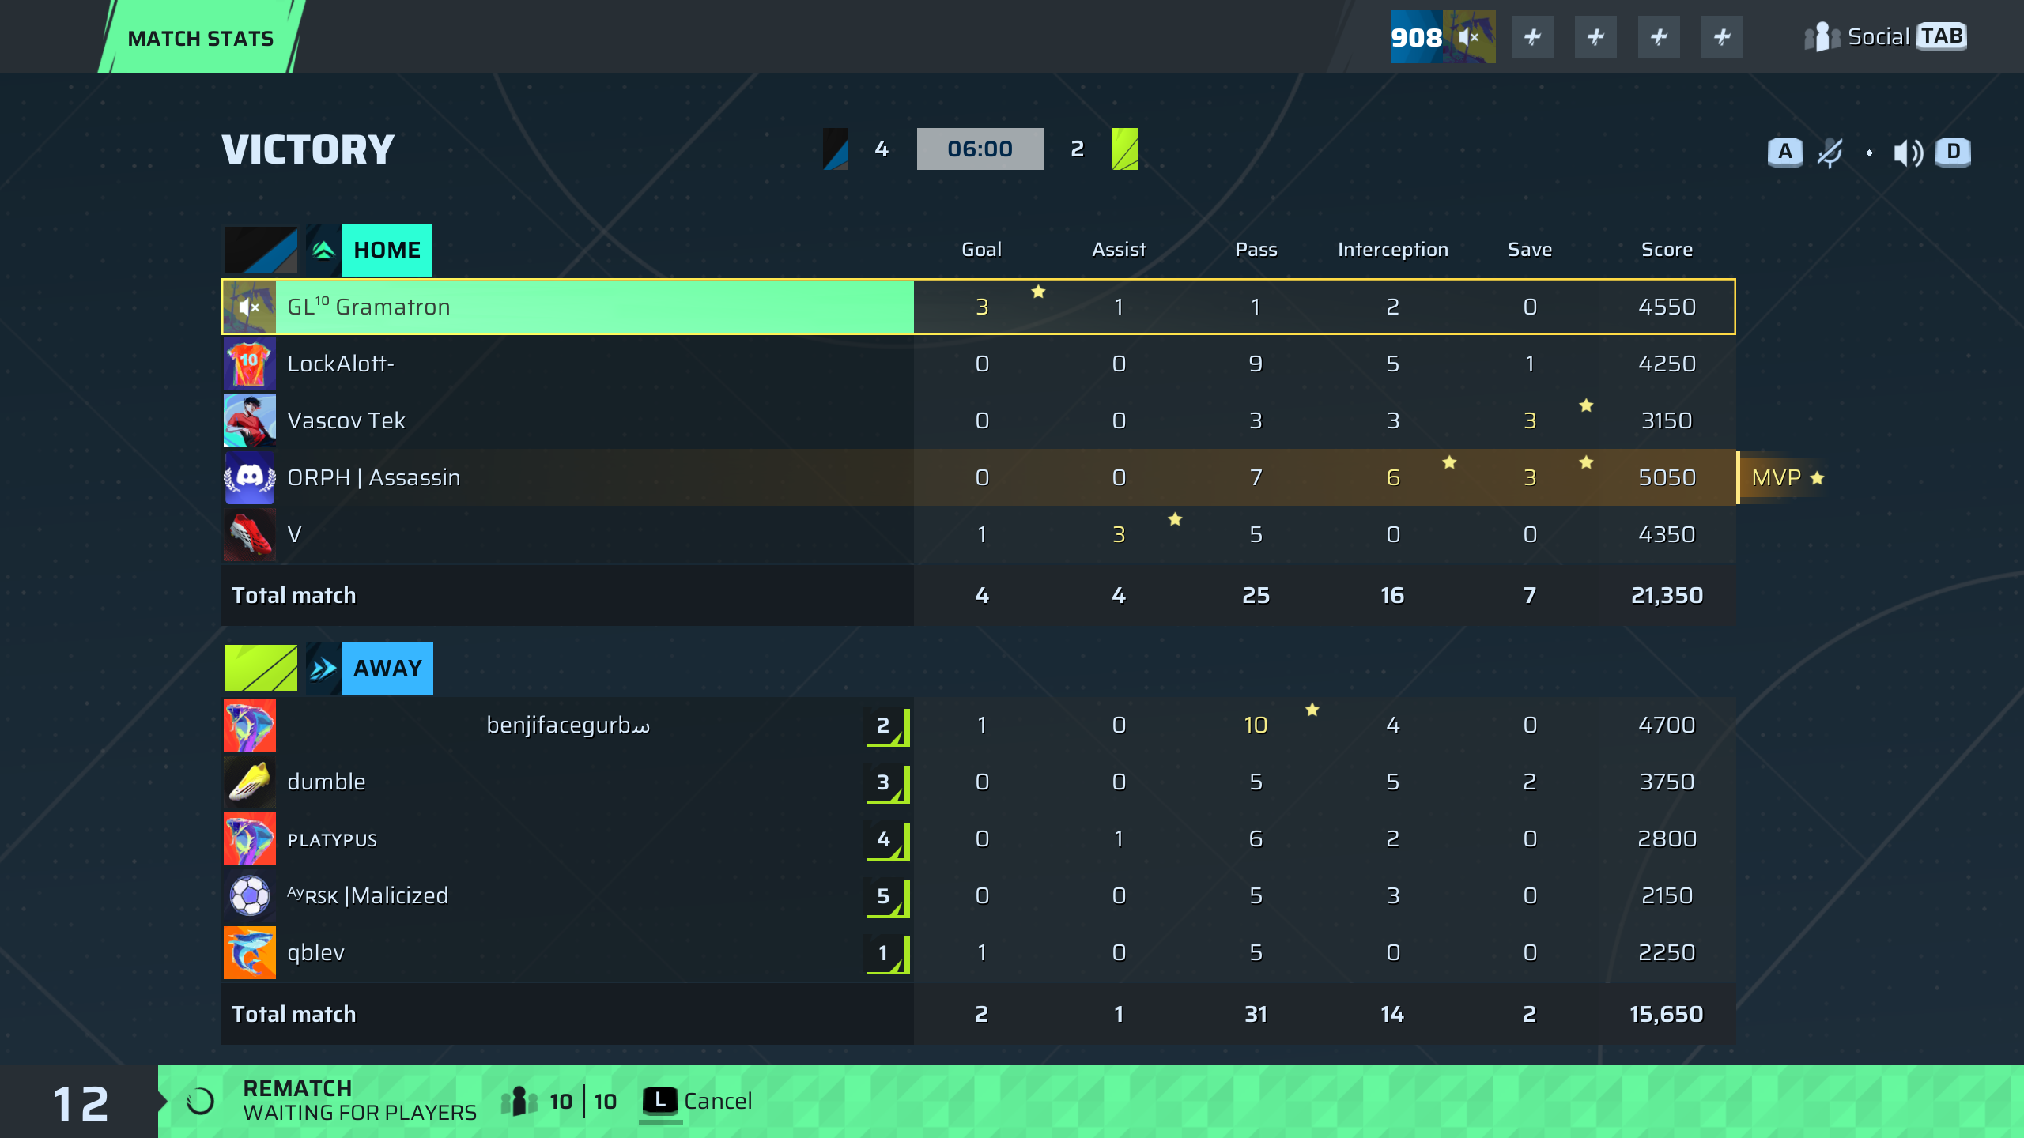Open the Match Stats tab
Image resolution: width=2024 pixels, height=1138 pixels.
tap(201, 38)
